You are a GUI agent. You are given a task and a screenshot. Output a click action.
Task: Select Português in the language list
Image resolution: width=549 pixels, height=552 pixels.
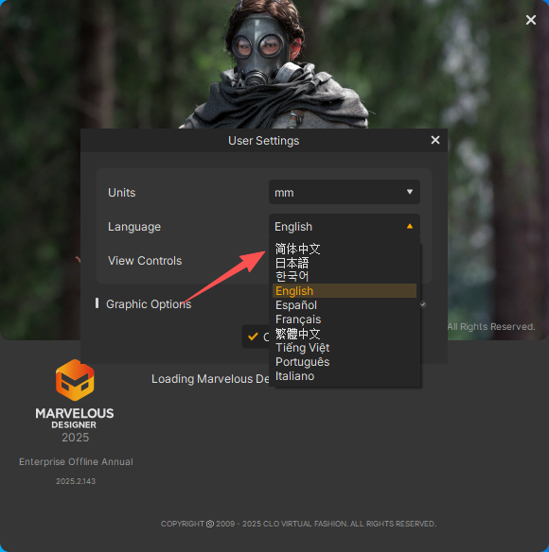click(345, 362)
